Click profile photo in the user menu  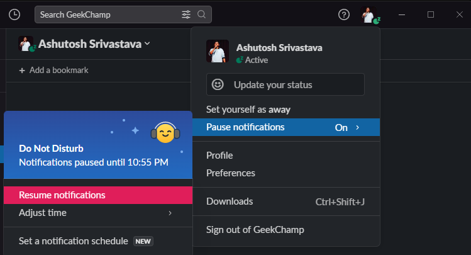tap(217, 51)
